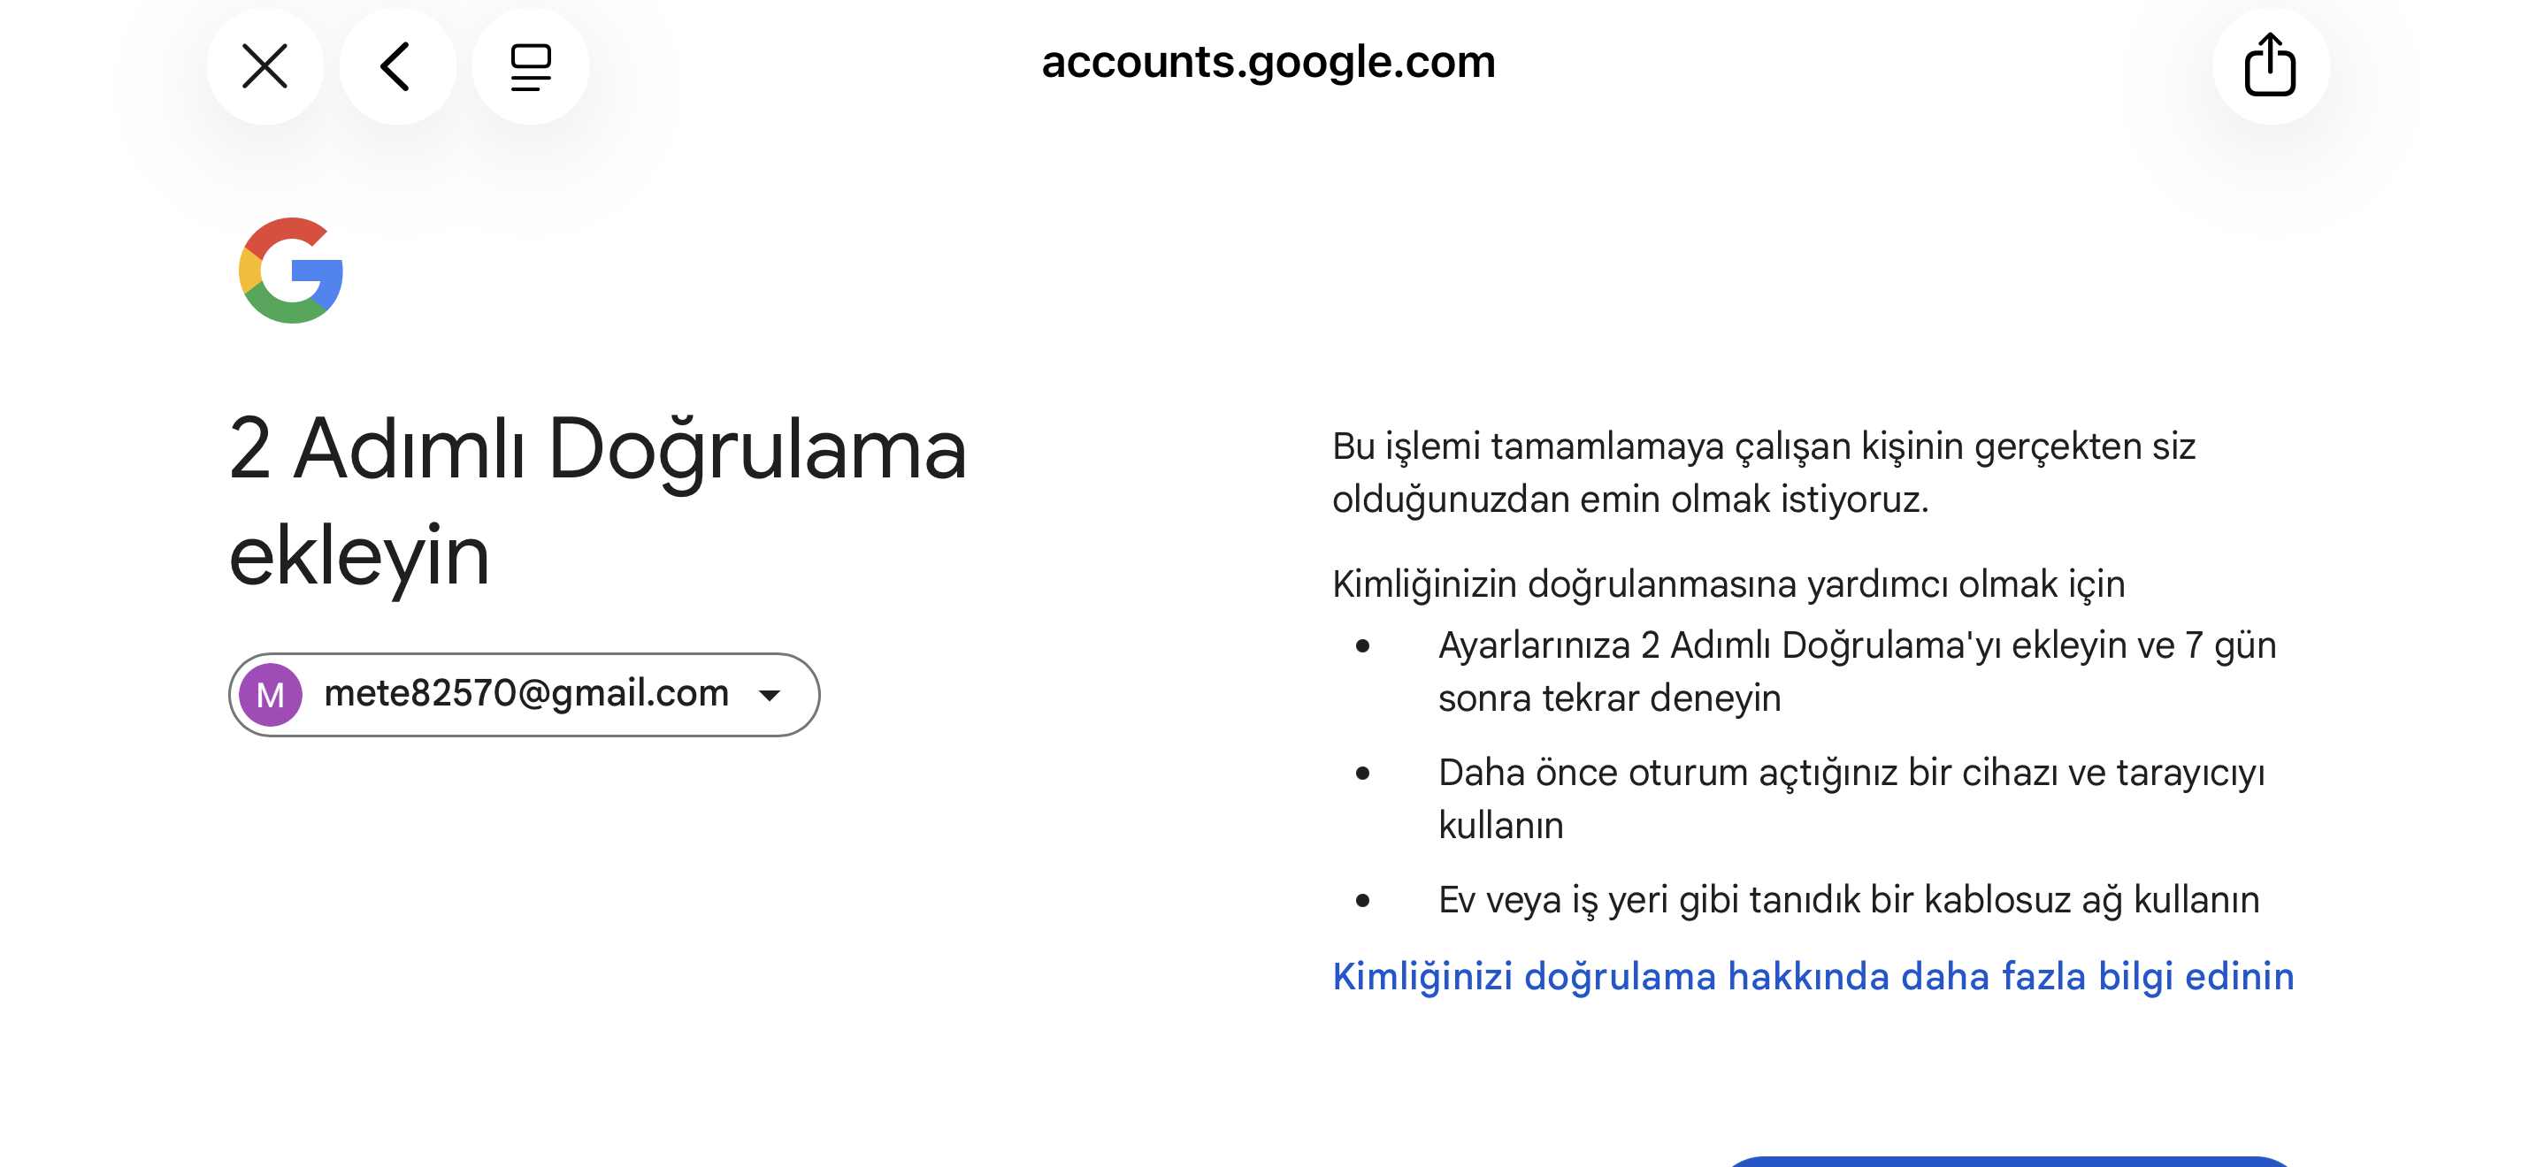Go back using the left chevron icon

coord(397,67)
